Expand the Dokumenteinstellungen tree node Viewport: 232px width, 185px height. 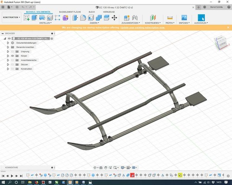pyautogui.click(x=8, y=43)
